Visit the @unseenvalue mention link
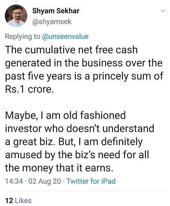This screenshot has height=206, width=170. pos(65,37)
